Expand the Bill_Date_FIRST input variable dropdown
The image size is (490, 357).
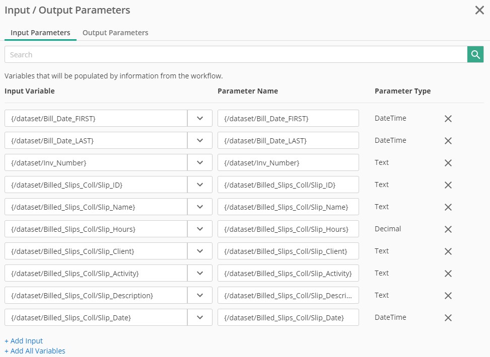[200, 118]
